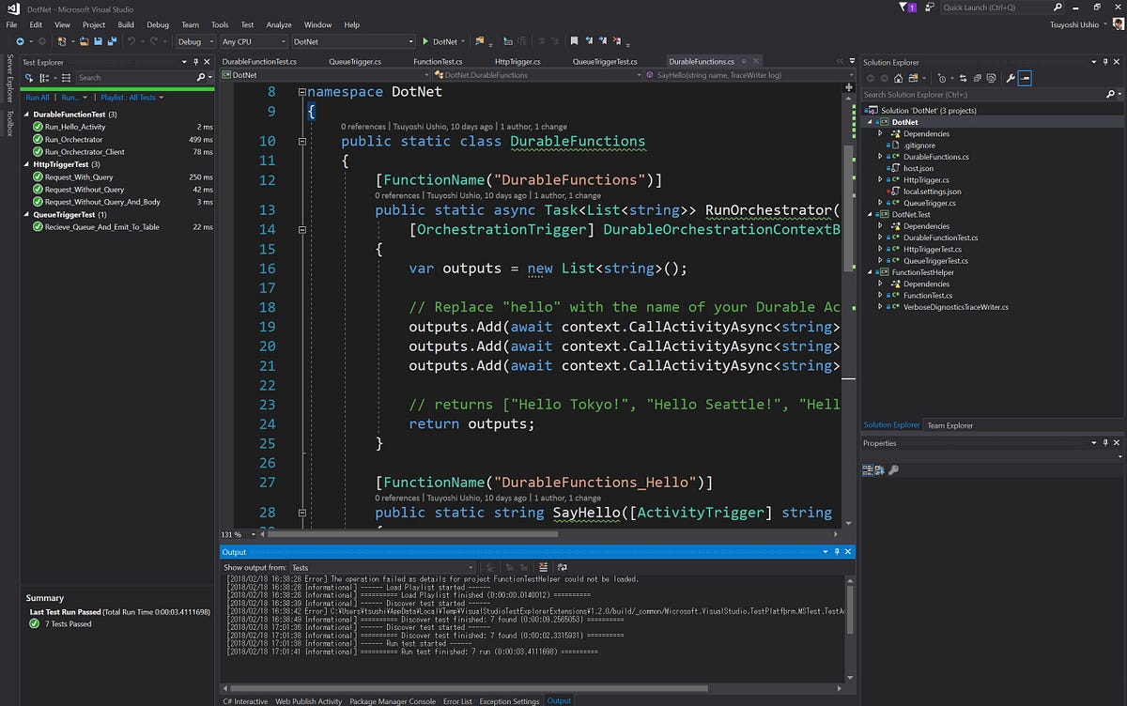1127x706 pixels.
Task: Pin the Test Explorer panel
Action: pyautogui.click(x=195, y=62)
